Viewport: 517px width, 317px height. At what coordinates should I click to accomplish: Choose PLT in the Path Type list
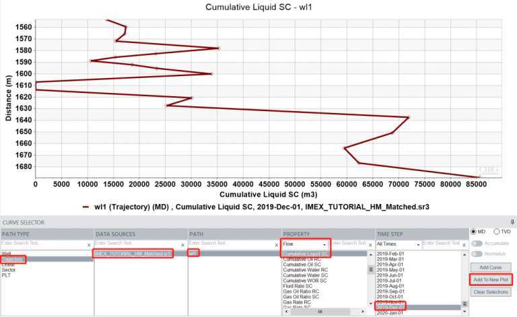point(5,275)
